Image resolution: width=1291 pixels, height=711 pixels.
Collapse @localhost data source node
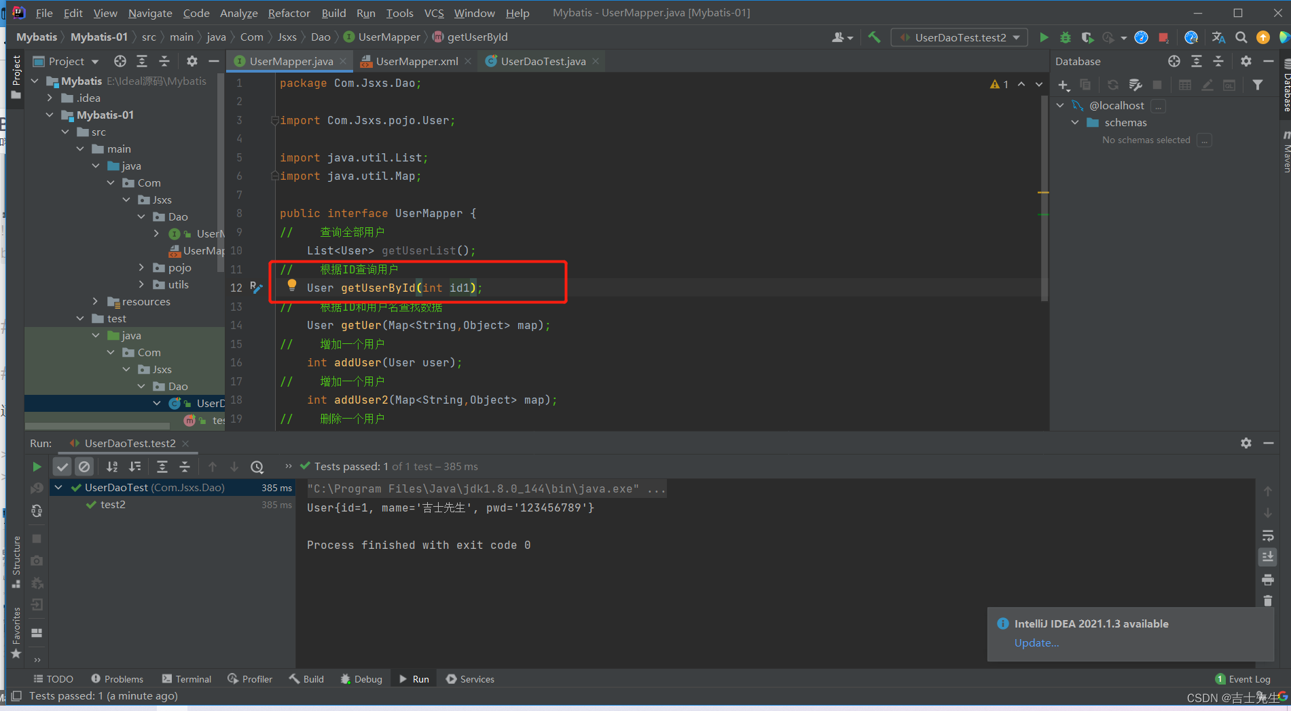pos(1060,106)
